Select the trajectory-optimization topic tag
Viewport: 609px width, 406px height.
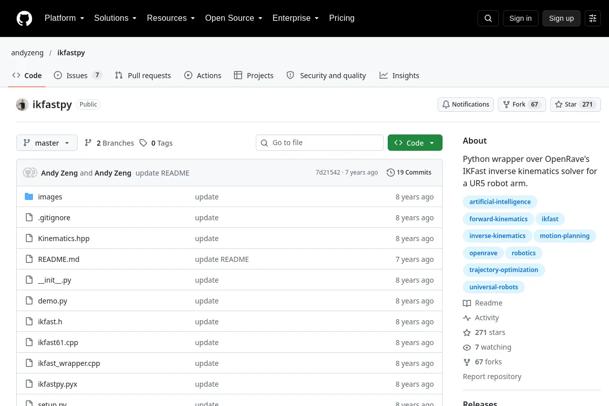point(504,270)
